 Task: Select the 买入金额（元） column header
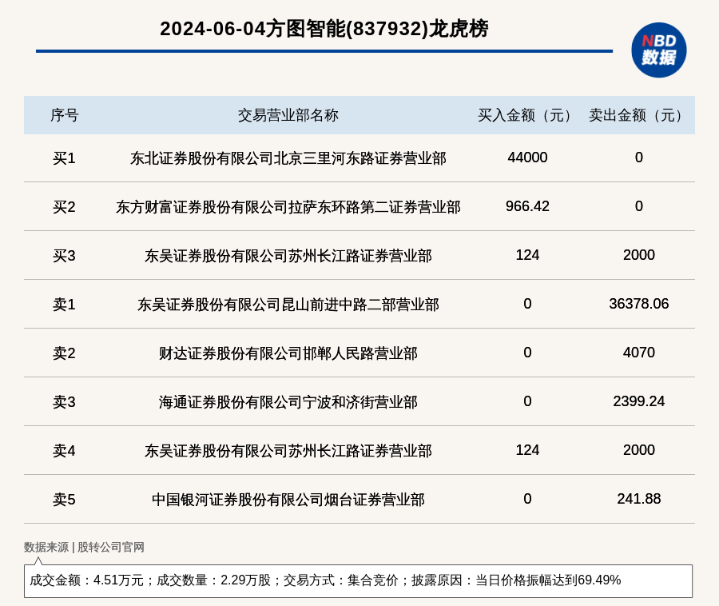pyautogui.click(x=527, y=115)
